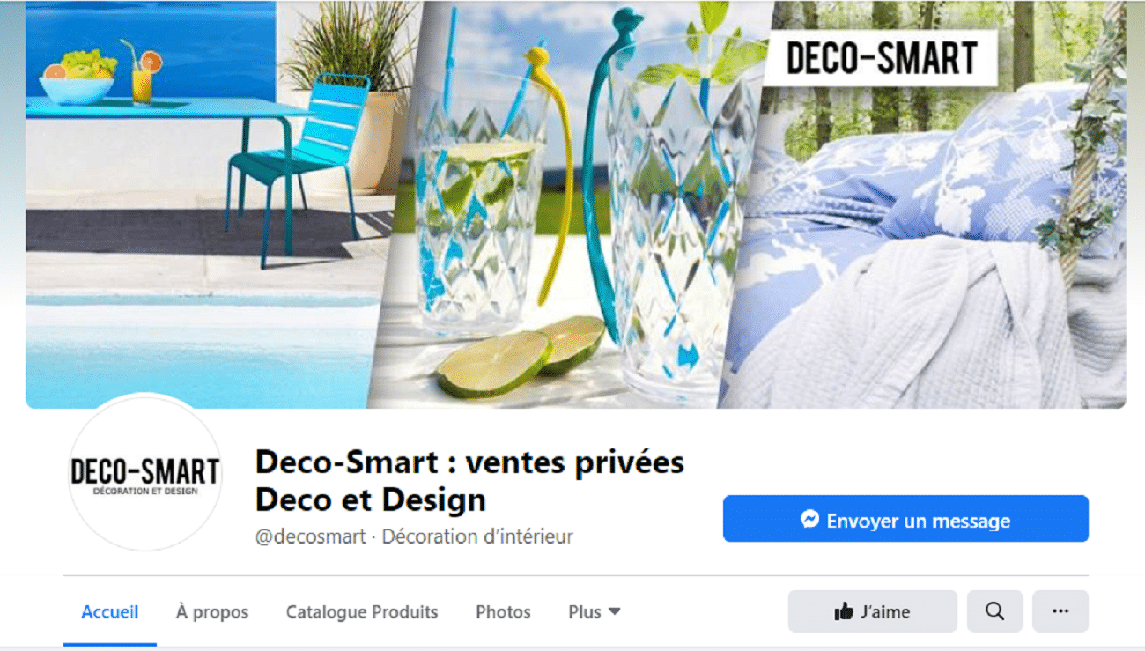The height and width of the screenshot is (651, 1145).
Task: Switch to the Accueil tab
Action: tap(110, 611)
